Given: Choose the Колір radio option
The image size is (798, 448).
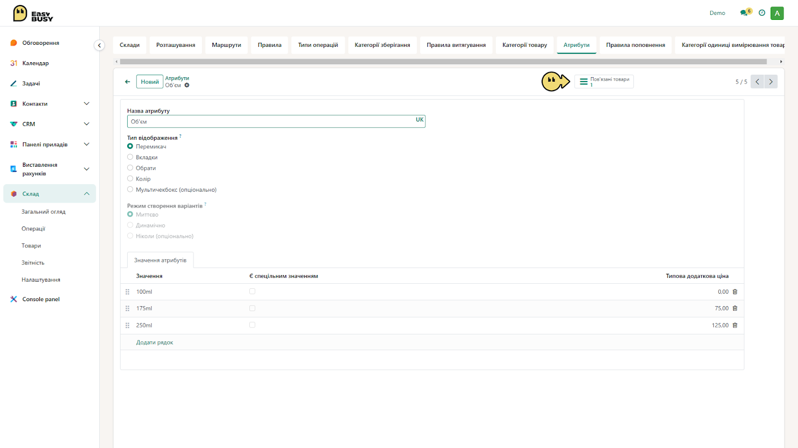Looking at the screenshot, I should pyautogui.click(x=130, y=179).
